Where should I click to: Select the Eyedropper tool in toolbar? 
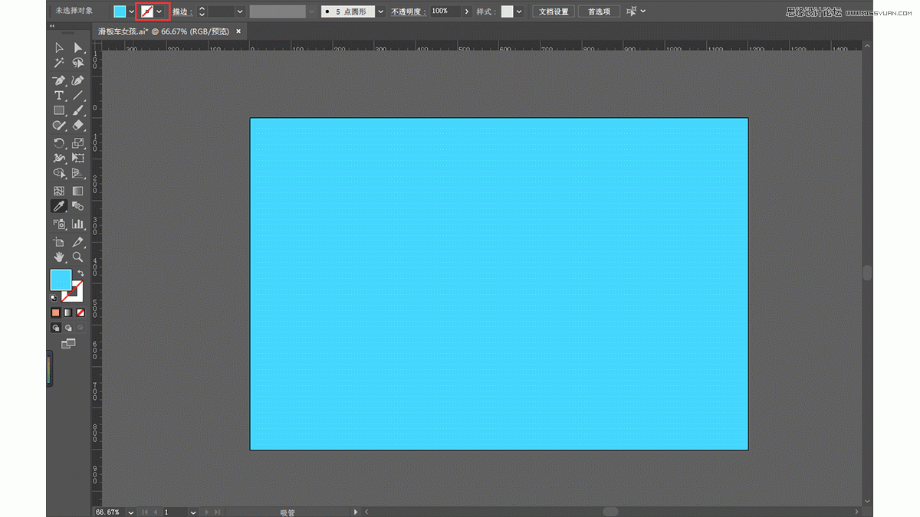[x=58, y=206]
